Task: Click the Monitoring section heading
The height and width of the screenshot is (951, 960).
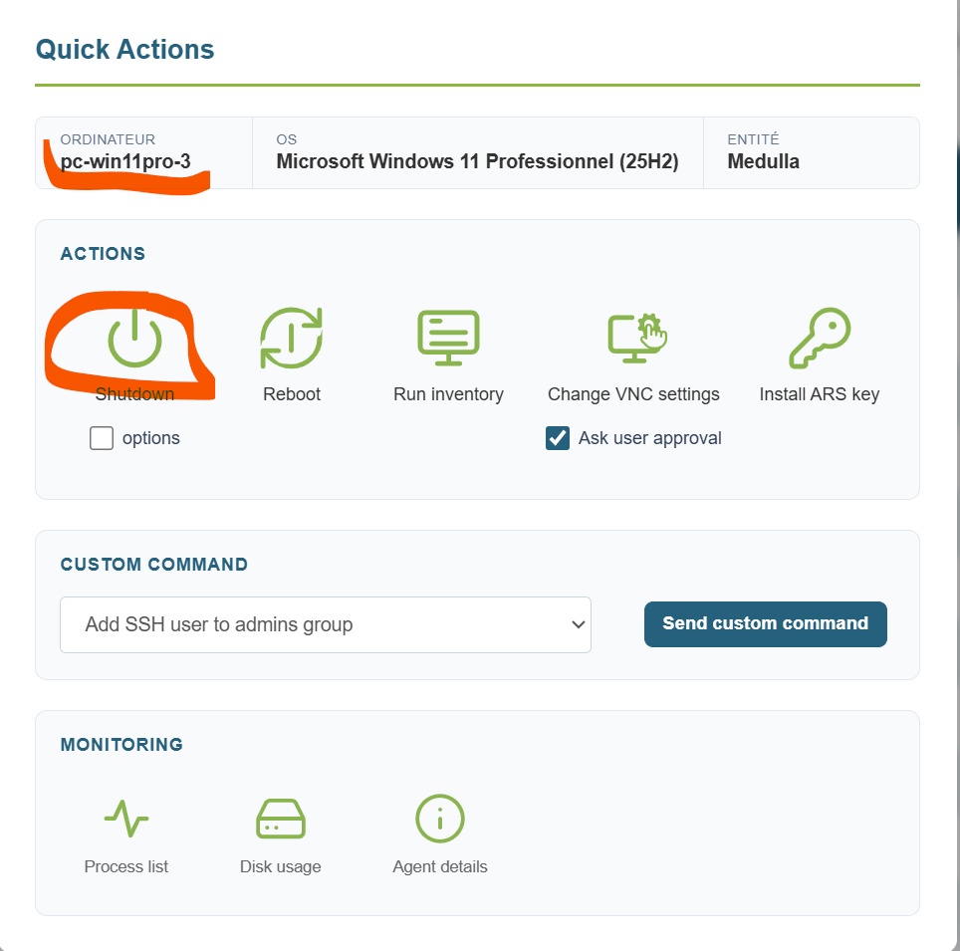Action: [121, 745]
